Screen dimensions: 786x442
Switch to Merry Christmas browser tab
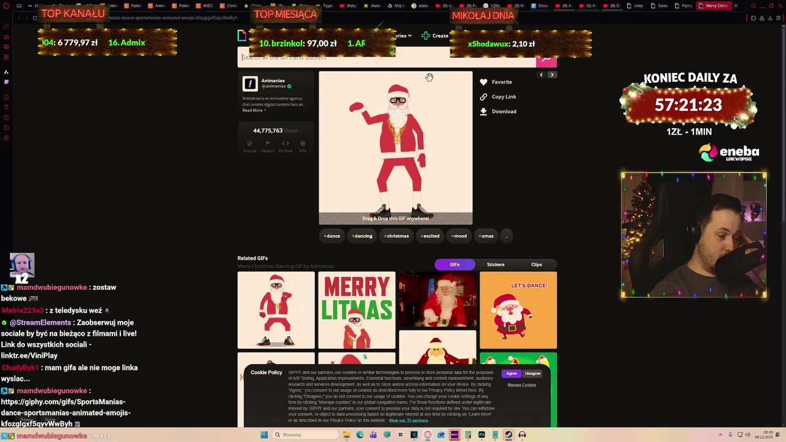714,6
